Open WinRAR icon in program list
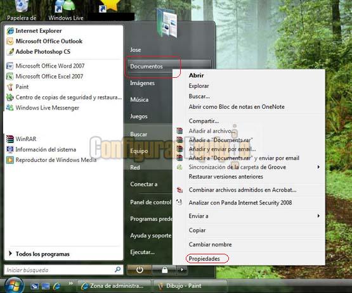 (10, 139)
